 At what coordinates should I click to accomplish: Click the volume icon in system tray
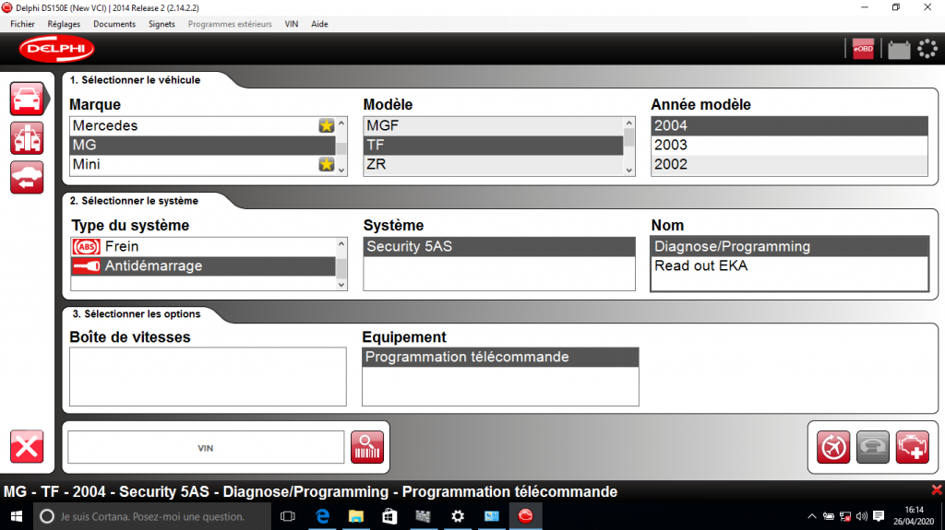pos(862,516)
